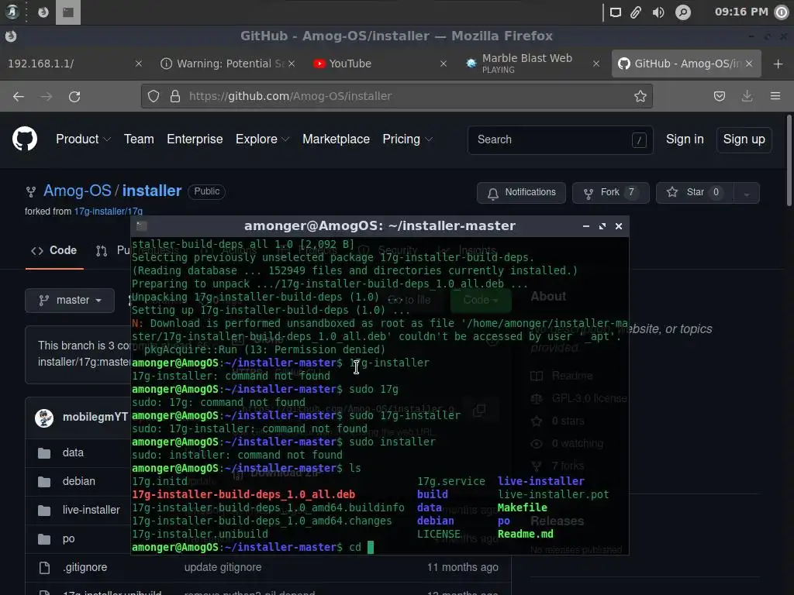Open the Enterprise navigation link
Image resolution: width=794 pixels, height=595 pixels.
[195, 139]
